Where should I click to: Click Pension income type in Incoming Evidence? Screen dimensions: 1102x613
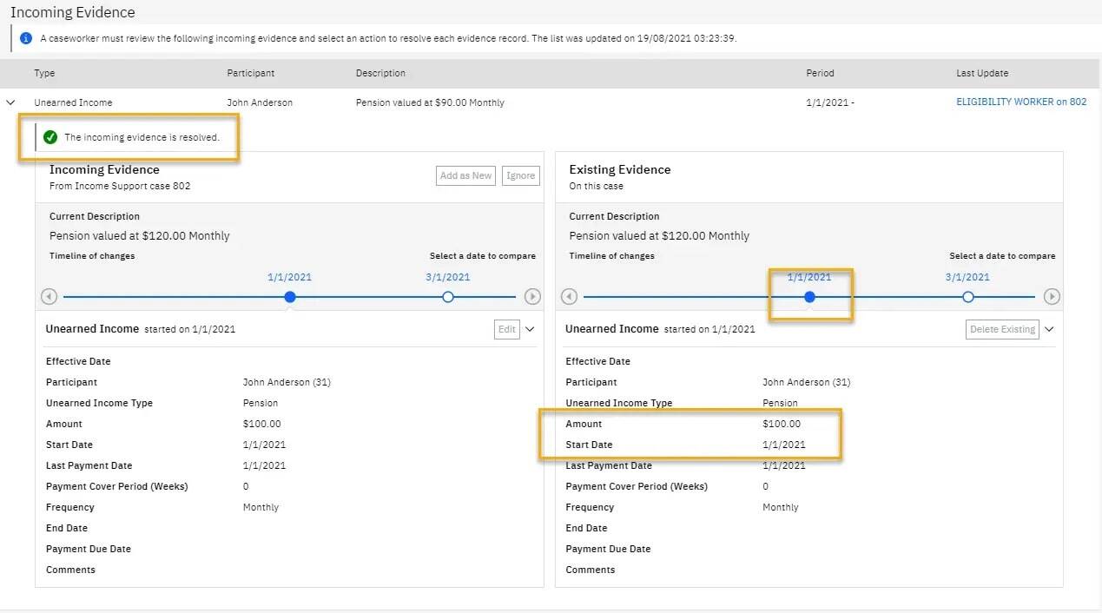point(261,403)
